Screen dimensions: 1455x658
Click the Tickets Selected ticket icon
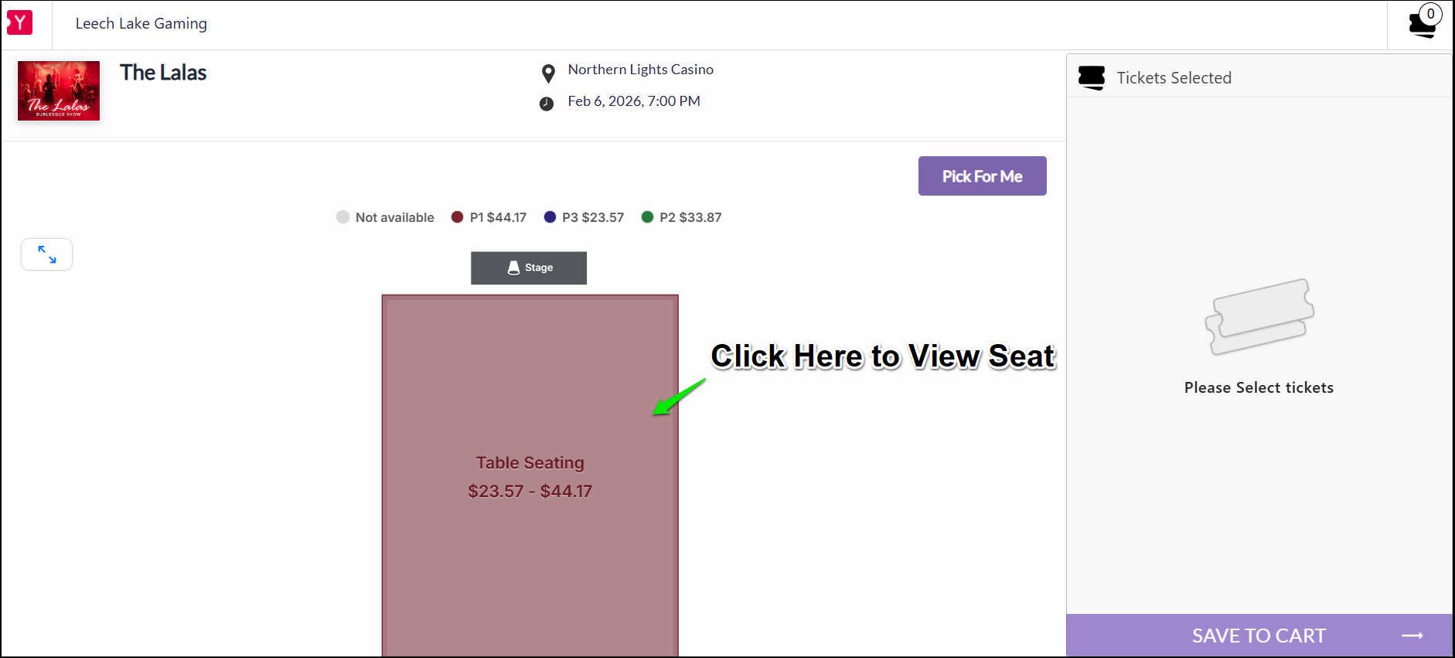(x=1092, y=77)
